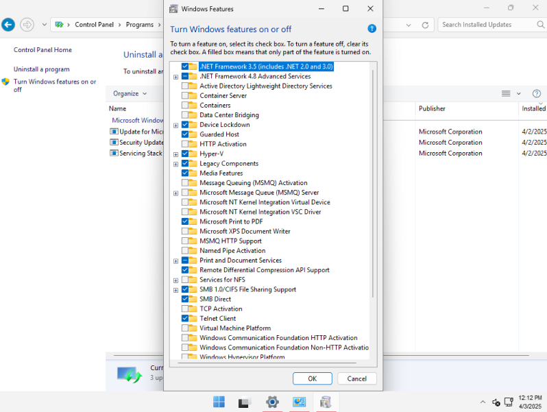The height and width of the screenshot is (412, 547).
Task: Click the Windows Features title bar icon
Action: pos(173,9)
